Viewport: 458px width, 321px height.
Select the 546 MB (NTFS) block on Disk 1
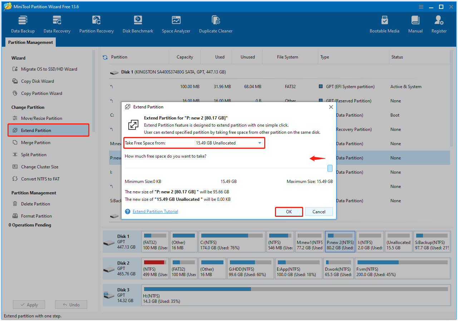click(280, 241)
